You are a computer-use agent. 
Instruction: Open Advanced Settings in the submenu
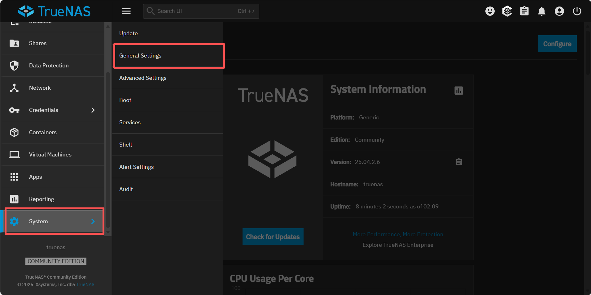click(x=143, y=78)
